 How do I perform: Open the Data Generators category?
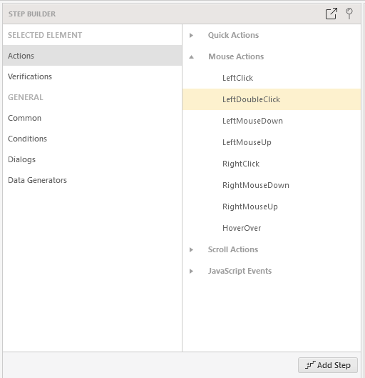(x=93, y=180)
